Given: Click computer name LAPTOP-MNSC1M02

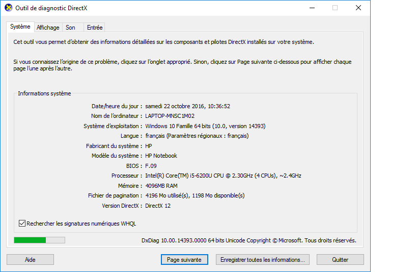Looking at the screenshot, I should pyautogui.click(x=170, y=116).
